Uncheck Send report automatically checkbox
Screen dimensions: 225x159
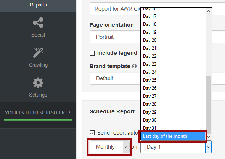coord(92,133)
